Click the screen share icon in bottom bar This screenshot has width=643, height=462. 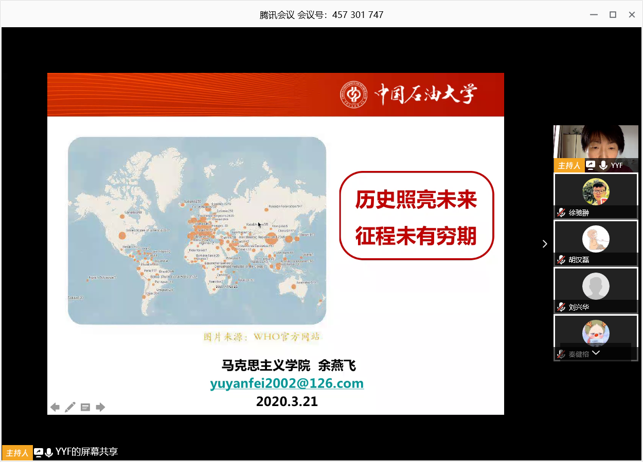[39, 452]
